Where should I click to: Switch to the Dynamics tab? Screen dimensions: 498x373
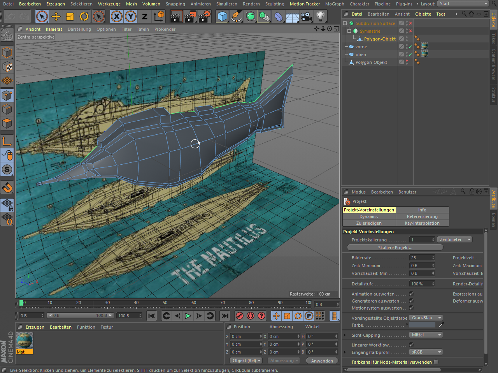[x=369, y=217]
